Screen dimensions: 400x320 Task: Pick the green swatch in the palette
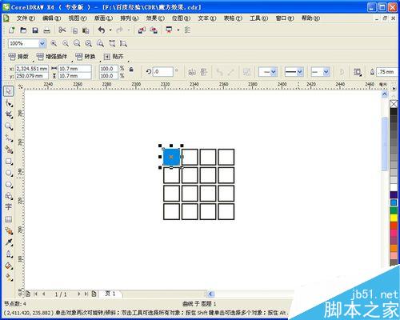[x=394, y=210]
